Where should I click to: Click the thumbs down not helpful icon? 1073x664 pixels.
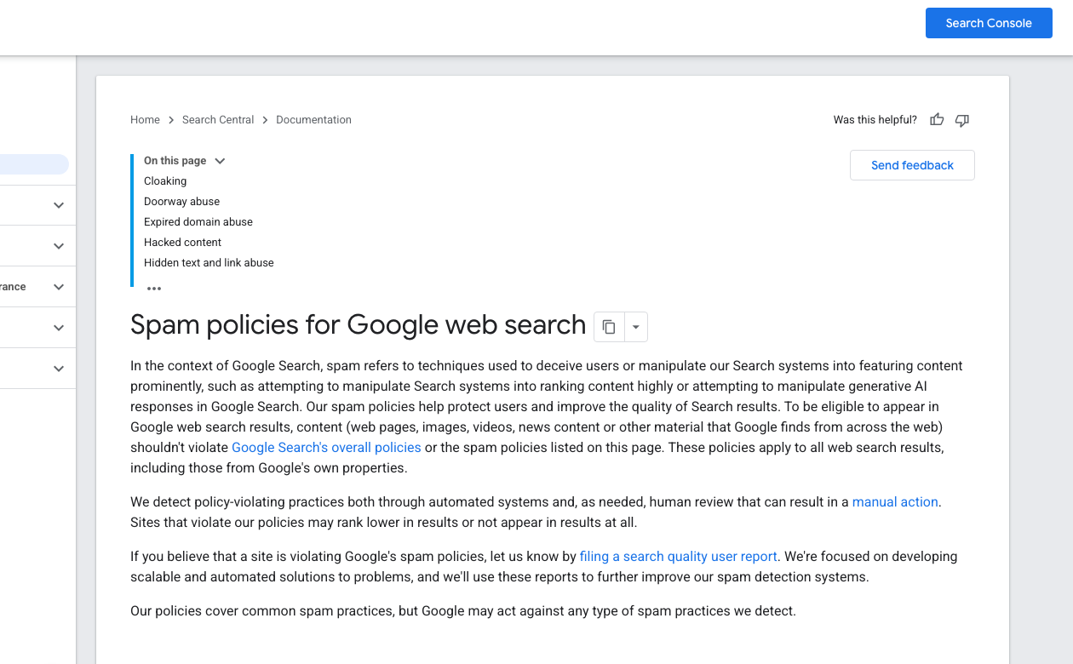point(962,120)
